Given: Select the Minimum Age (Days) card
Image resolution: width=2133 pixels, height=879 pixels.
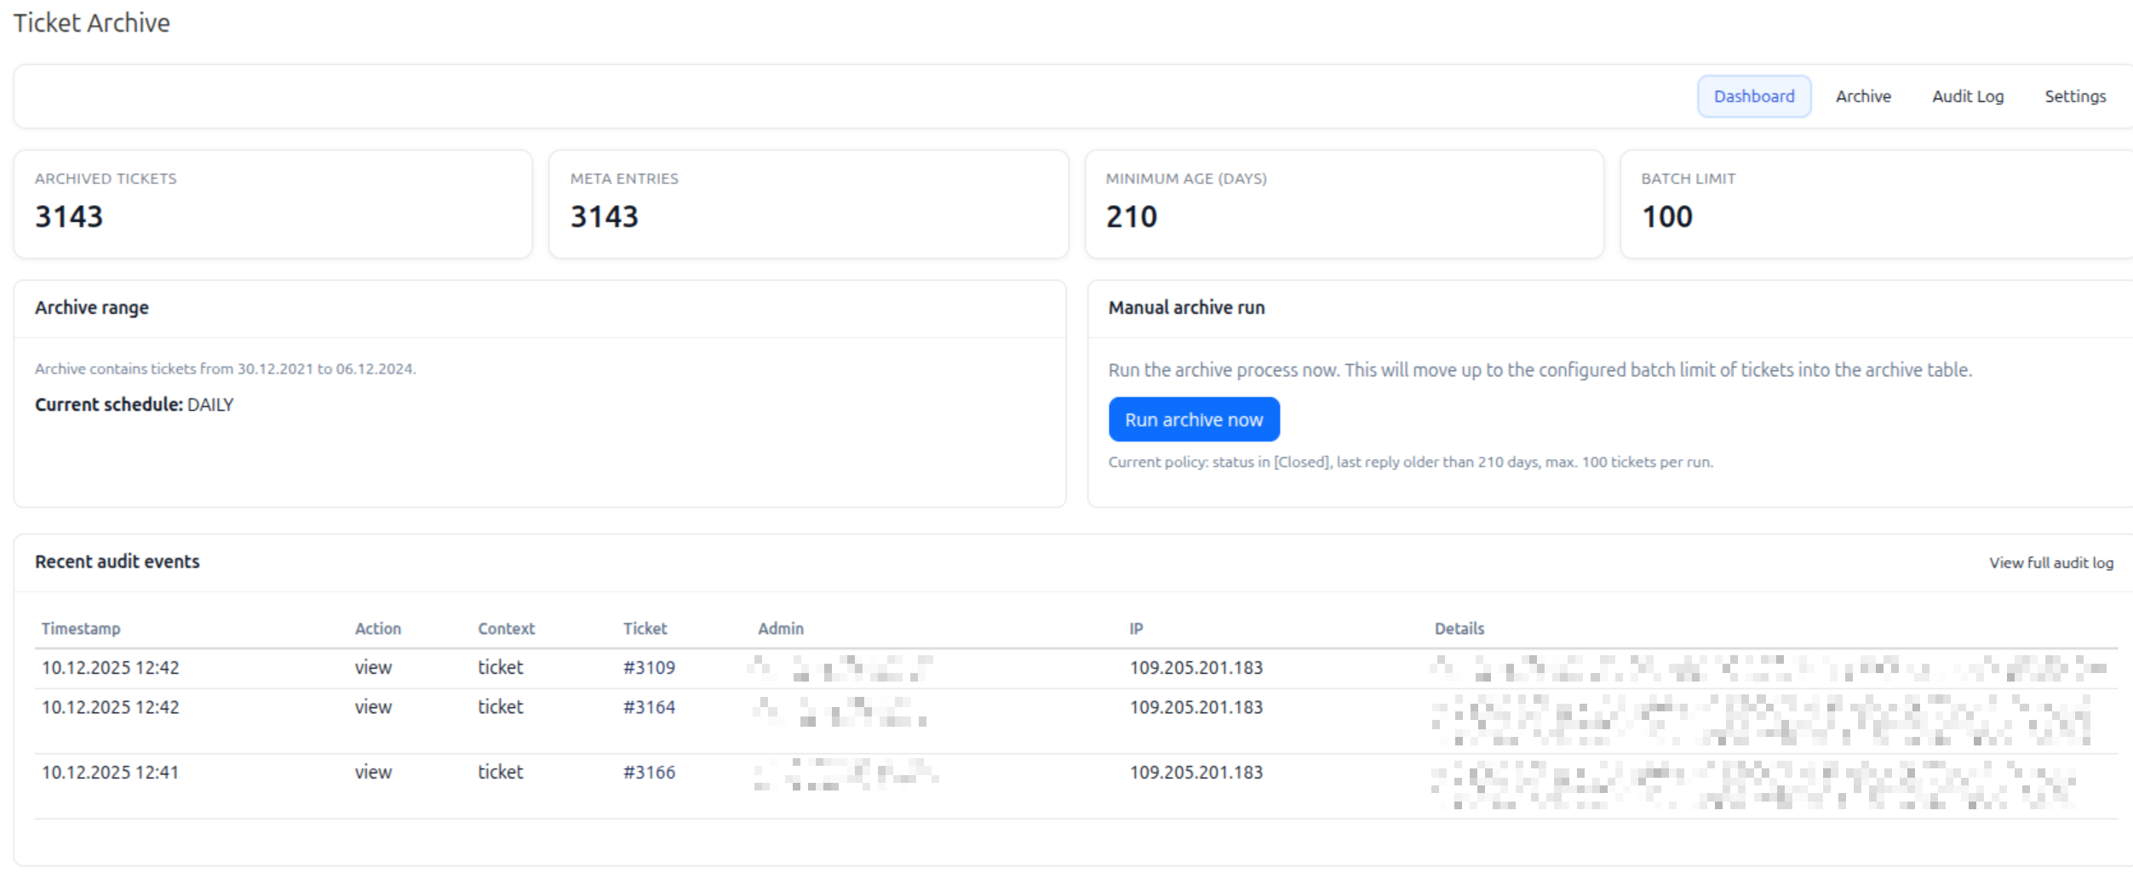Looking at the screenshot, I should tap(1344, 204).
